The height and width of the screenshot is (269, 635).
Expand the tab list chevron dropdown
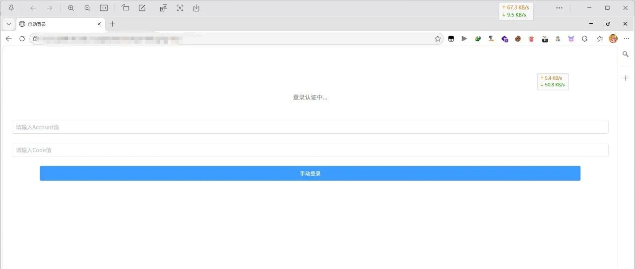coord(8,24)
